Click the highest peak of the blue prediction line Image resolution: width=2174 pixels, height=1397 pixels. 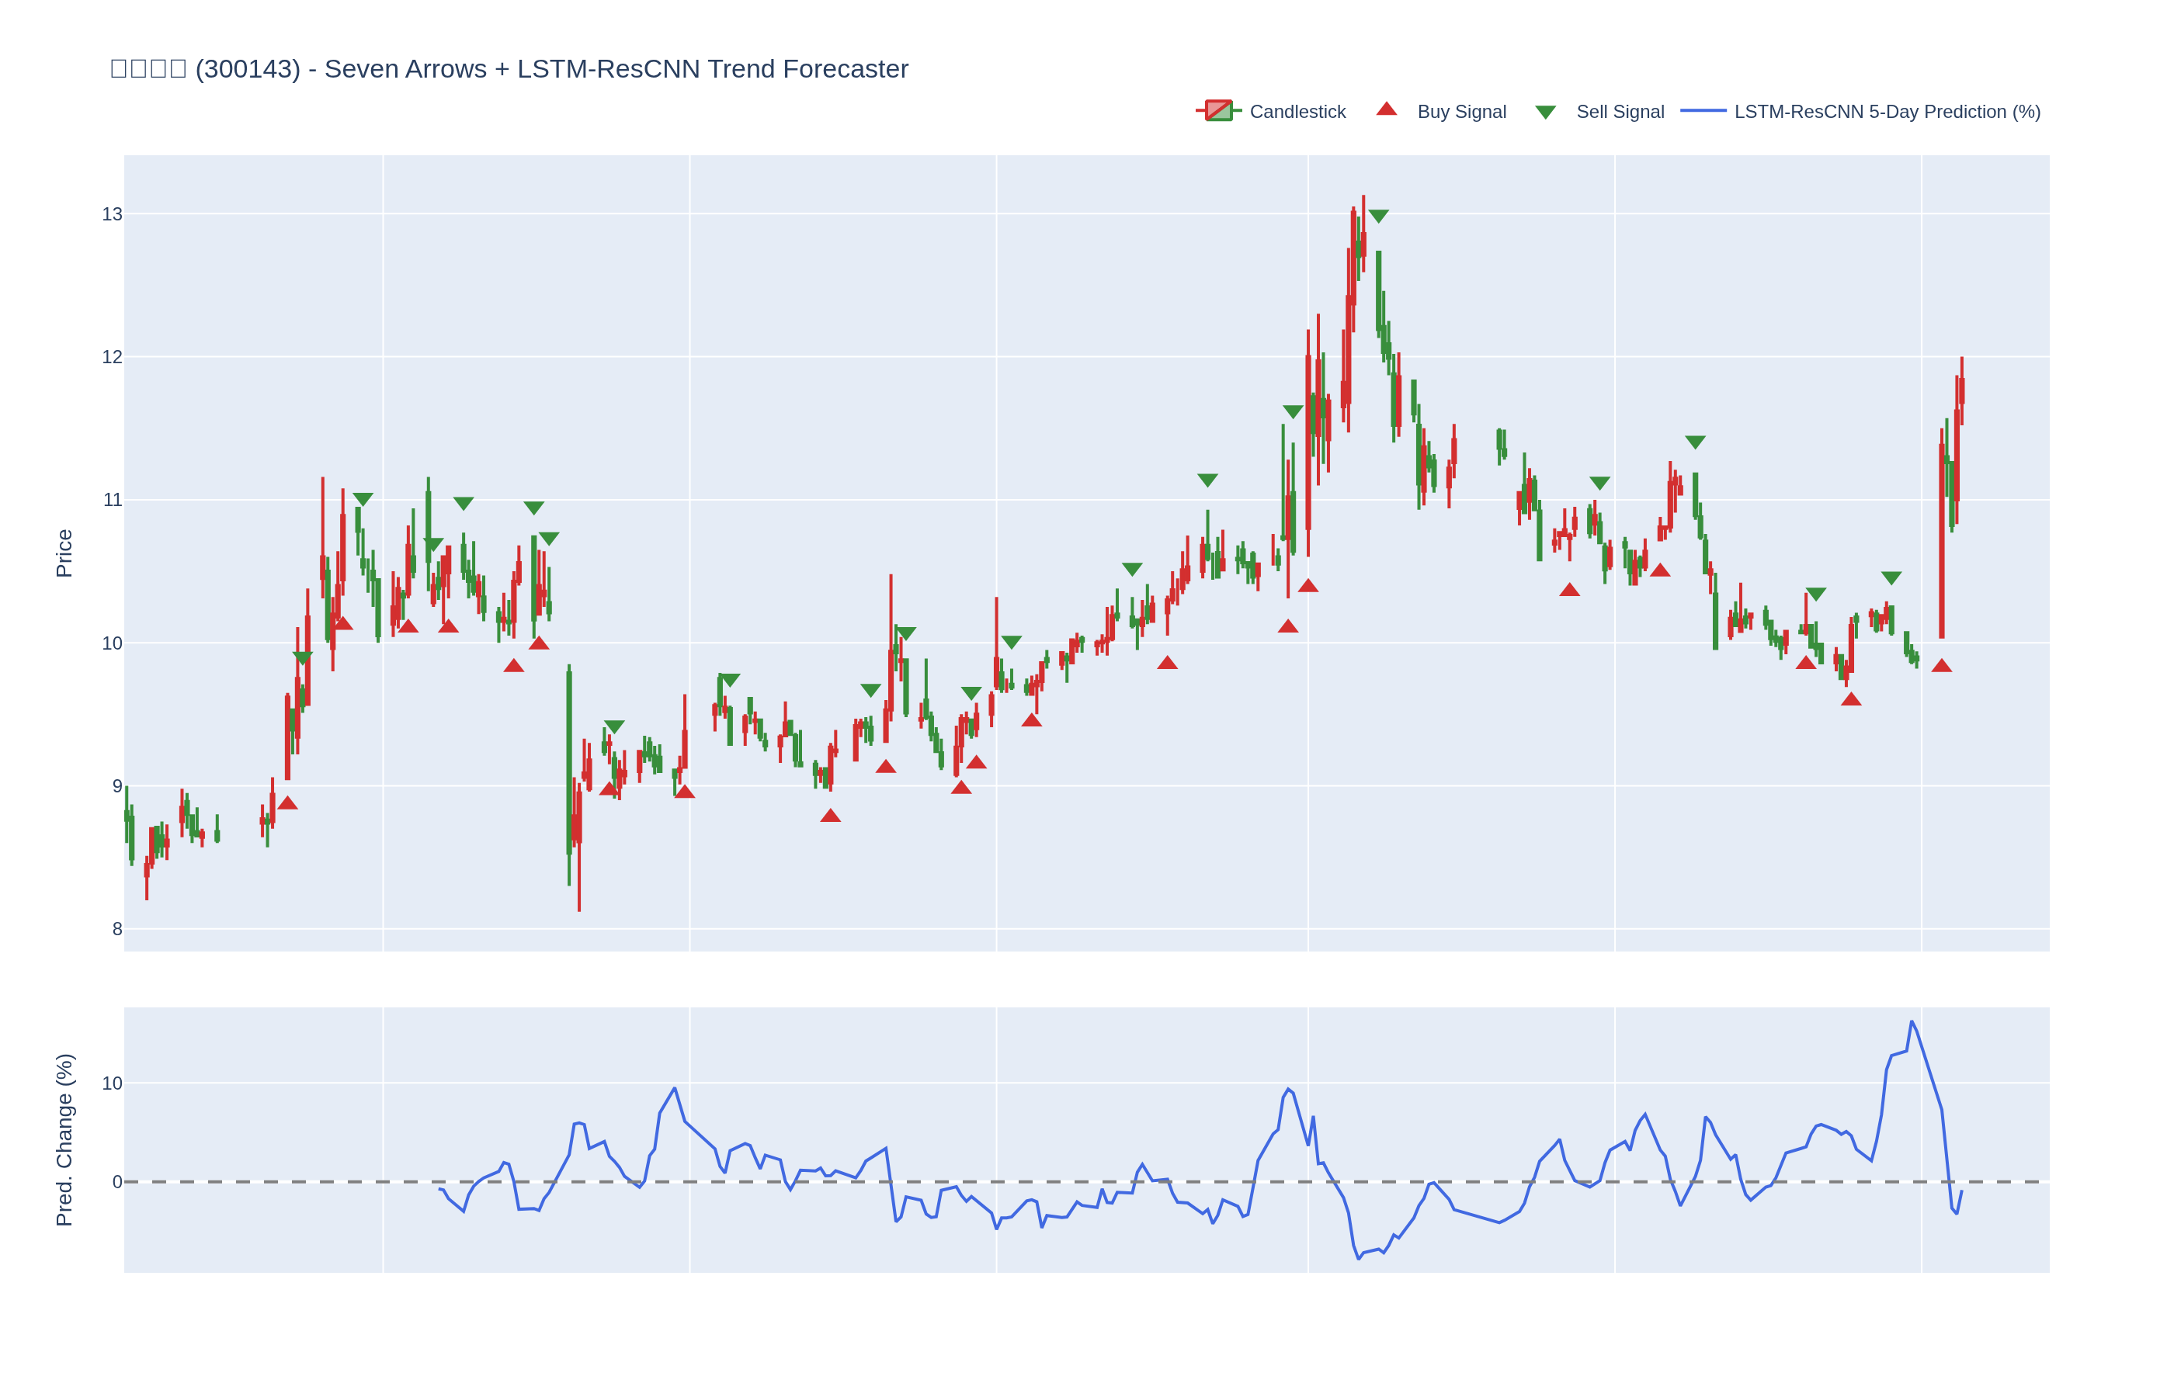tap(1911, 1021)
